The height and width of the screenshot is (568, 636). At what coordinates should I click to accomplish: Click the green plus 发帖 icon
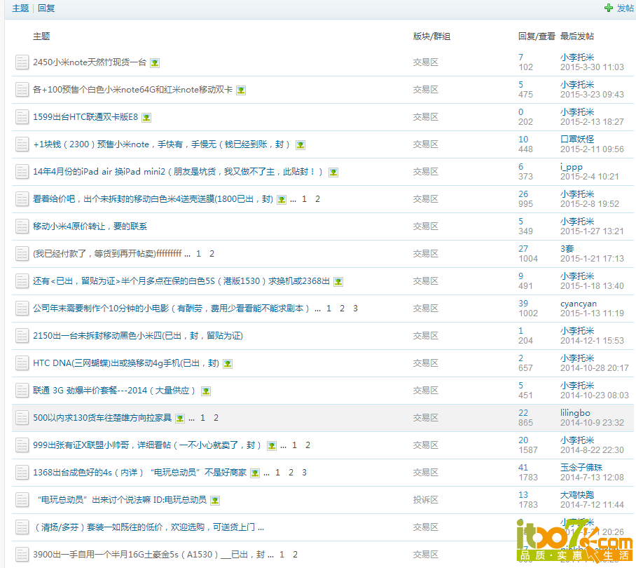(609, 8)
